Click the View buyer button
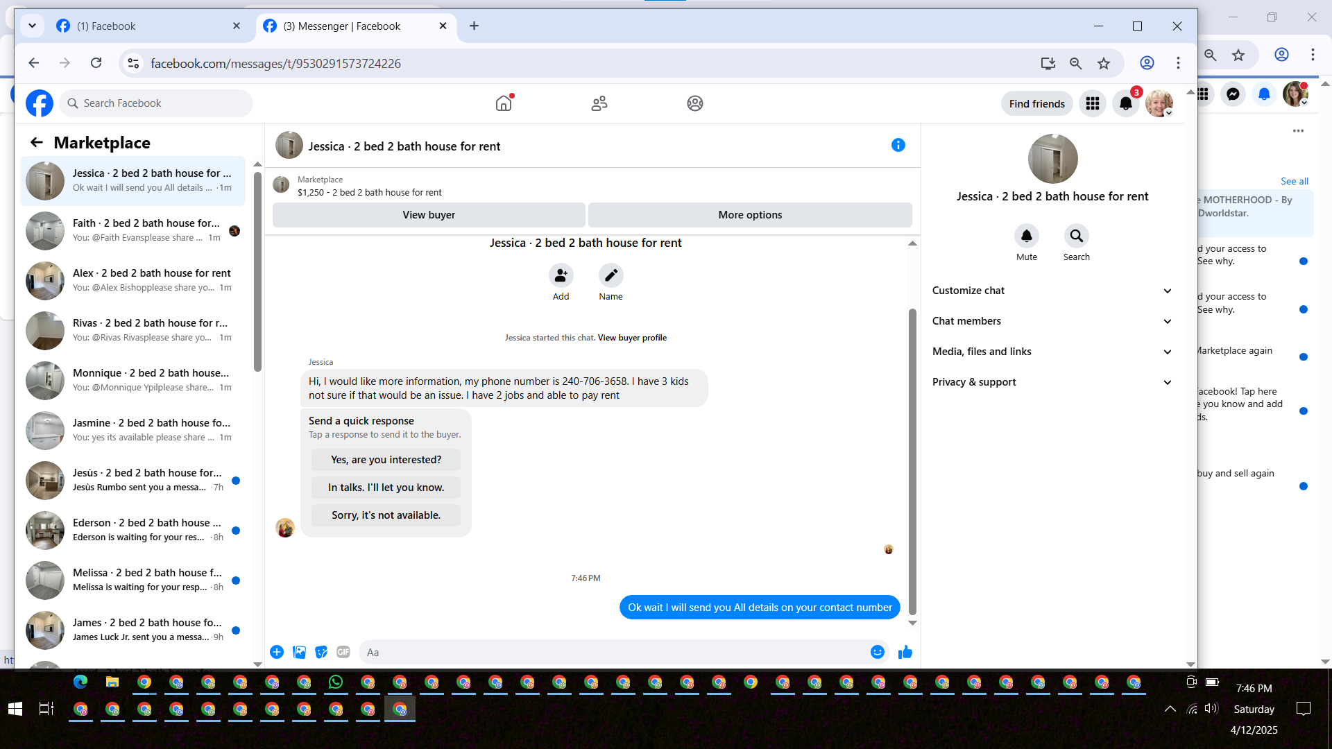This screenshot has width=1332, height=749. click(x=429, y=215)
